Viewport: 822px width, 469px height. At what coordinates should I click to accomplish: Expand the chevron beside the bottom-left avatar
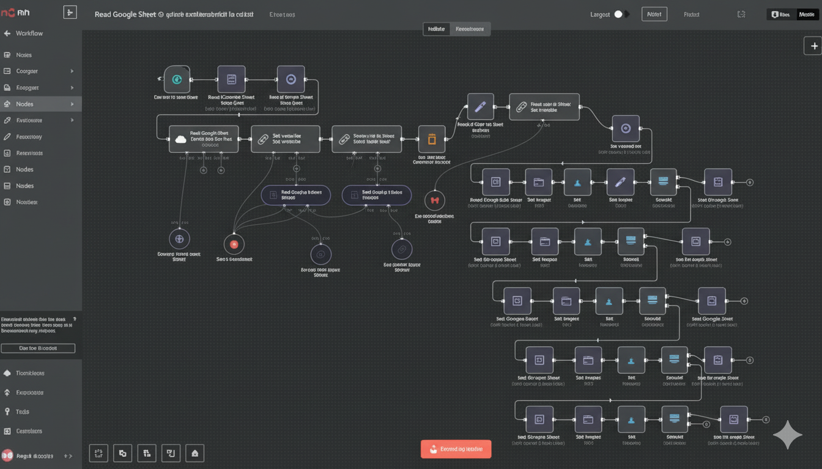click(x=68, y=456)
